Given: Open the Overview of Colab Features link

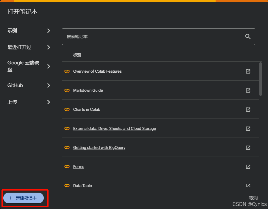Looking at the screenshot, I should (97, 71).
